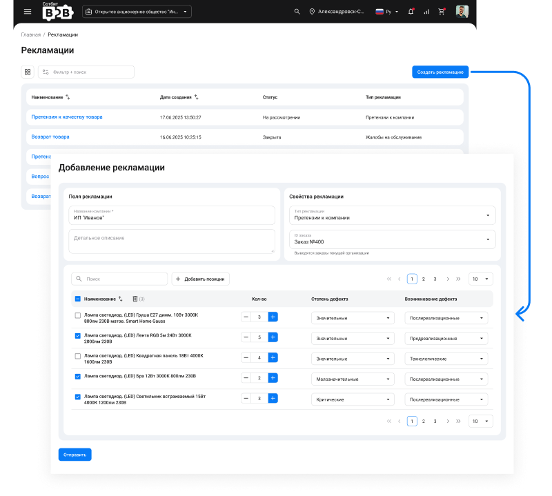Toggle the select-all checkbox in Наименование header

77,298
